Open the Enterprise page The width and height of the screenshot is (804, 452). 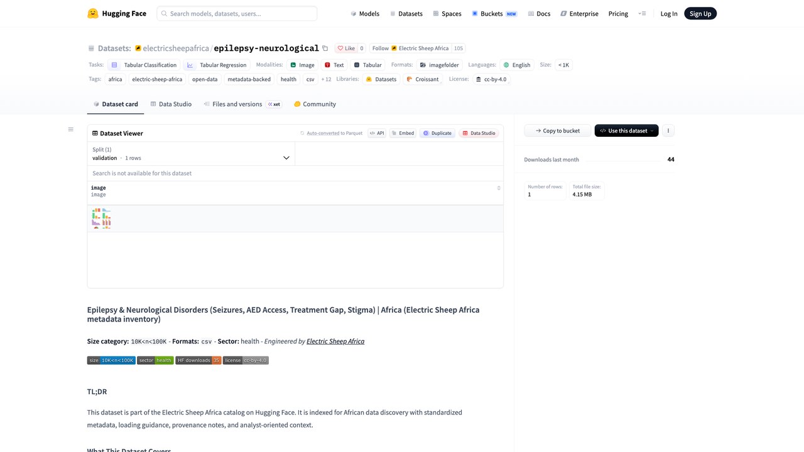point(580,13)
